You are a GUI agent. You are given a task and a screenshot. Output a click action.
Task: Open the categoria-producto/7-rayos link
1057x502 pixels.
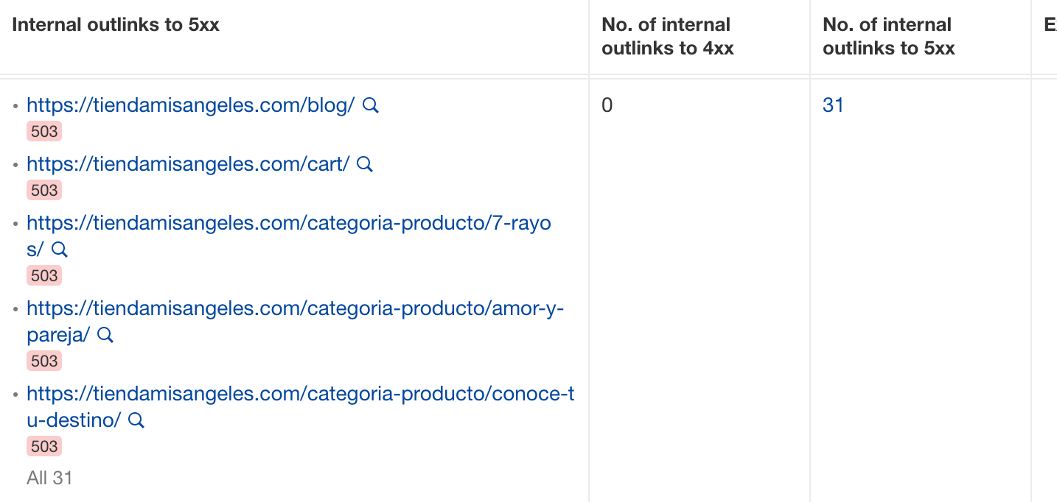[289, 236]
